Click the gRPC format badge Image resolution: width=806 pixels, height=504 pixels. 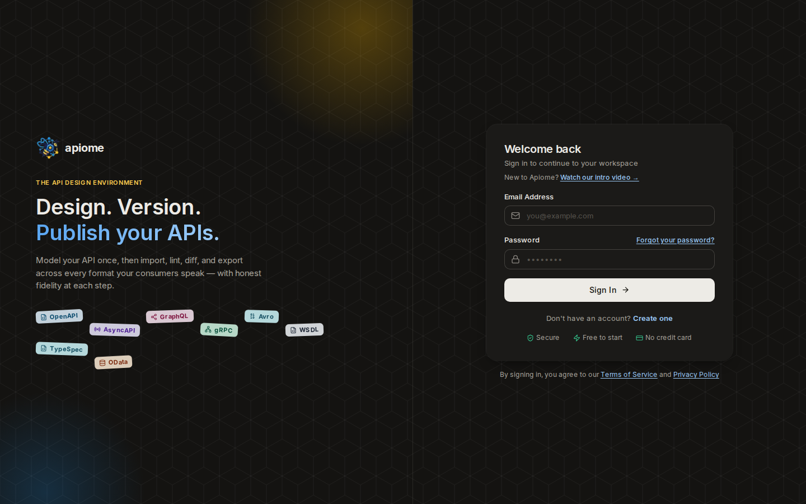click(219, 330)
